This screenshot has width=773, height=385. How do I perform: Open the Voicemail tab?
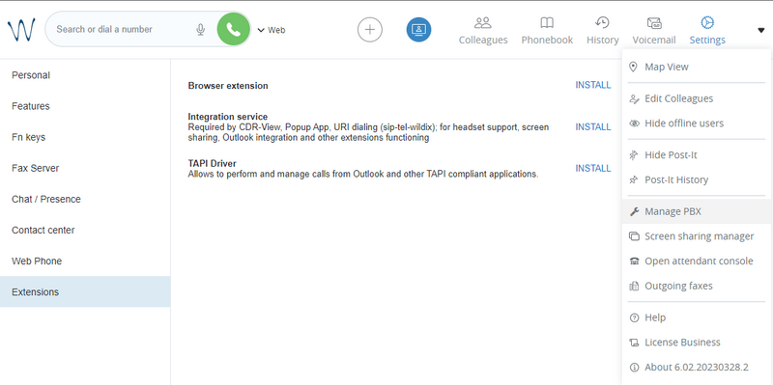pyautogui.click(x=654, y=31)
